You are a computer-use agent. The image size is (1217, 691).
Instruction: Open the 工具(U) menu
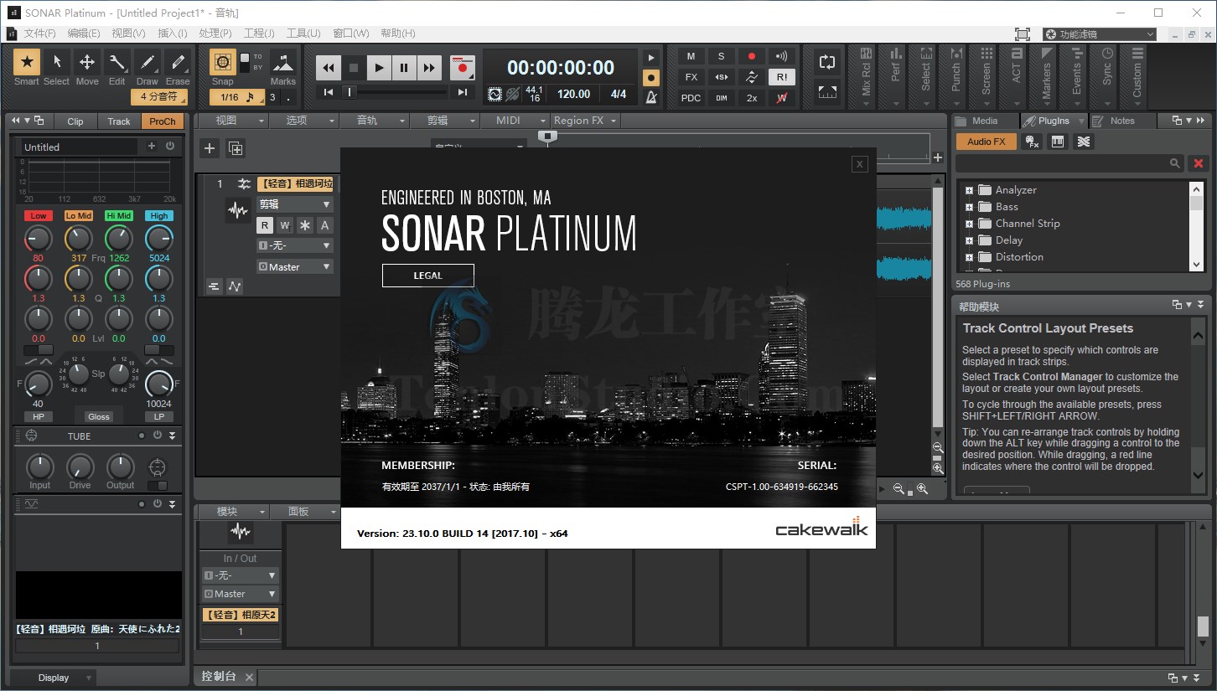point(303,34)
